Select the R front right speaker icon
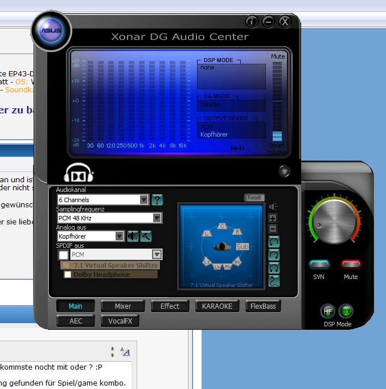Image resolution: width=386 pixels, height=389 pixels. point(237,232)
